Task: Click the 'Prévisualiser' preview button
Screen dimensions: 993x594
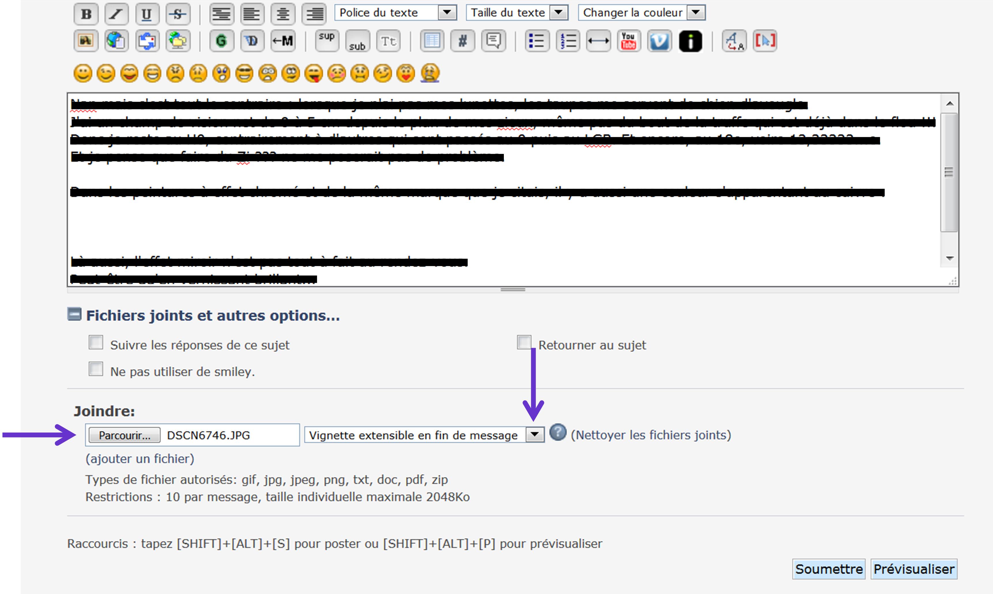Action: (x=914, y=569)
